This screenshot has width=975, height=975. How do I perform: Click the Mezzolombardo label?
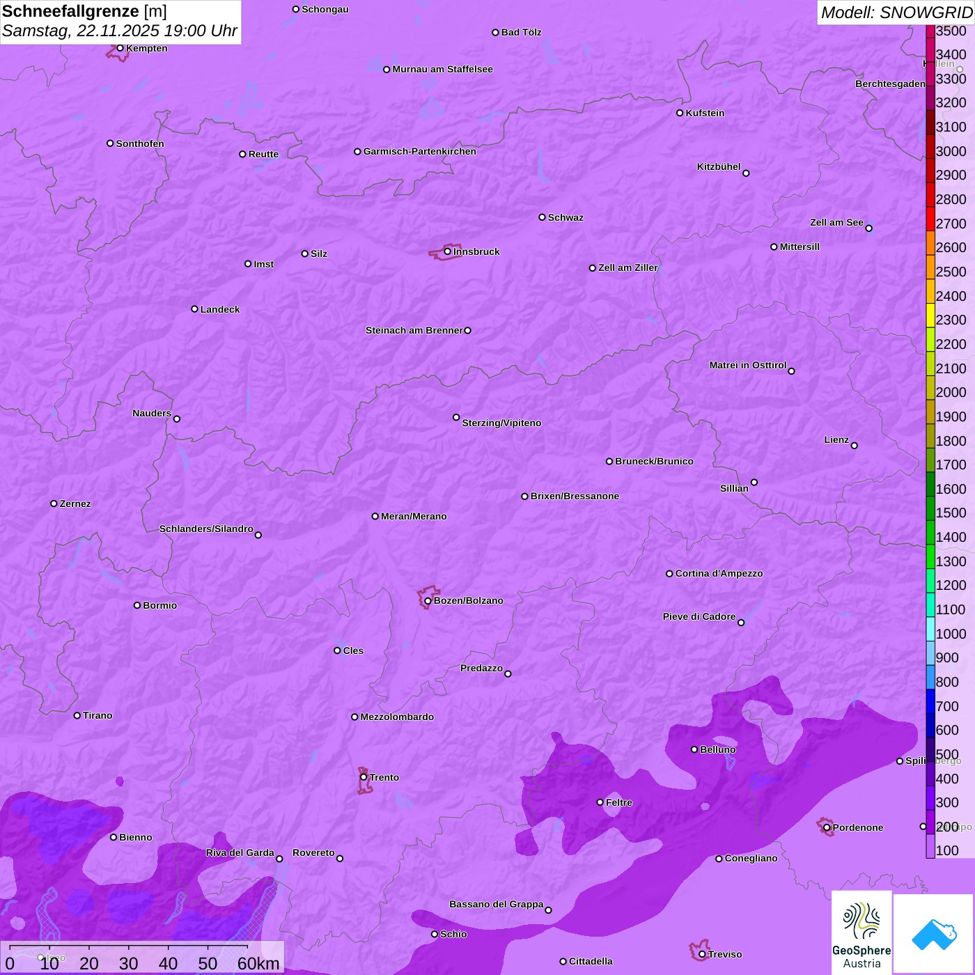point(397,717)
